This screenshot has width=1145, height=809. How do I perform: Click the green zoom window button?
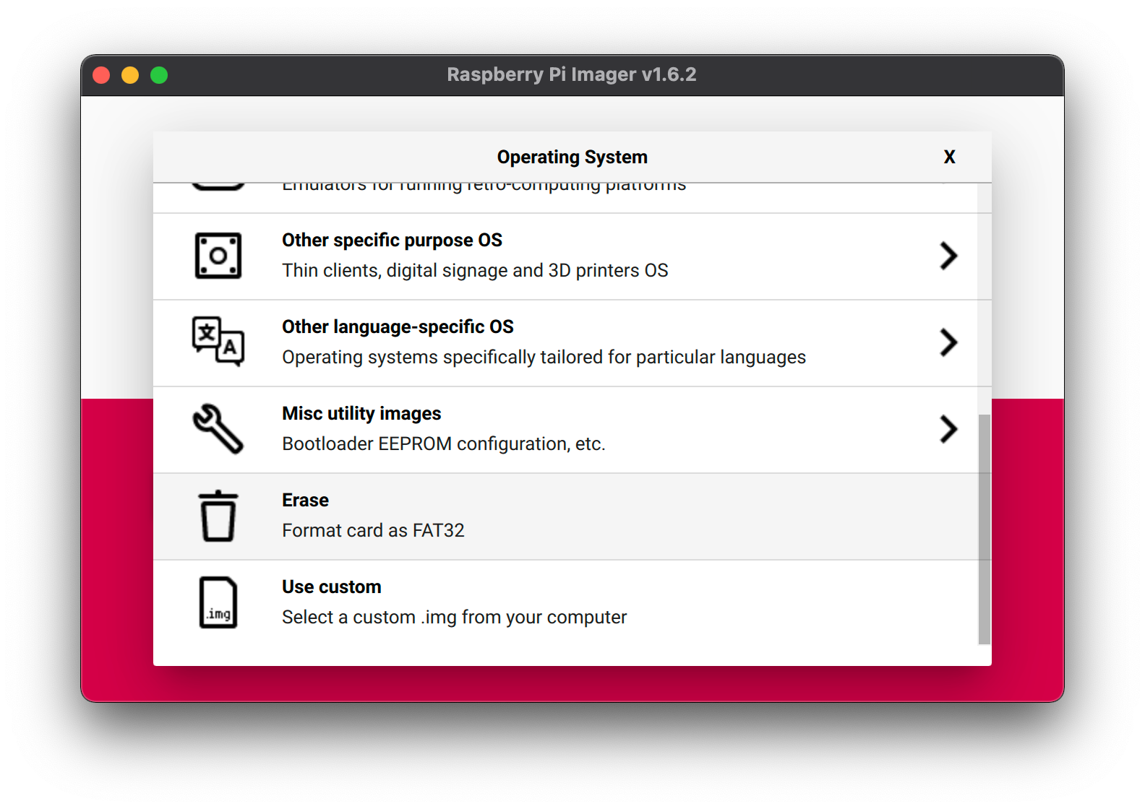coord(159,75)
